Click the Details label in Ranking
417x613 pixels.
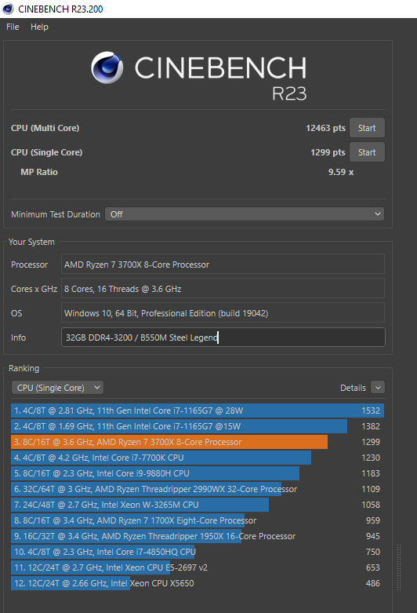click(x=353, y=388)
